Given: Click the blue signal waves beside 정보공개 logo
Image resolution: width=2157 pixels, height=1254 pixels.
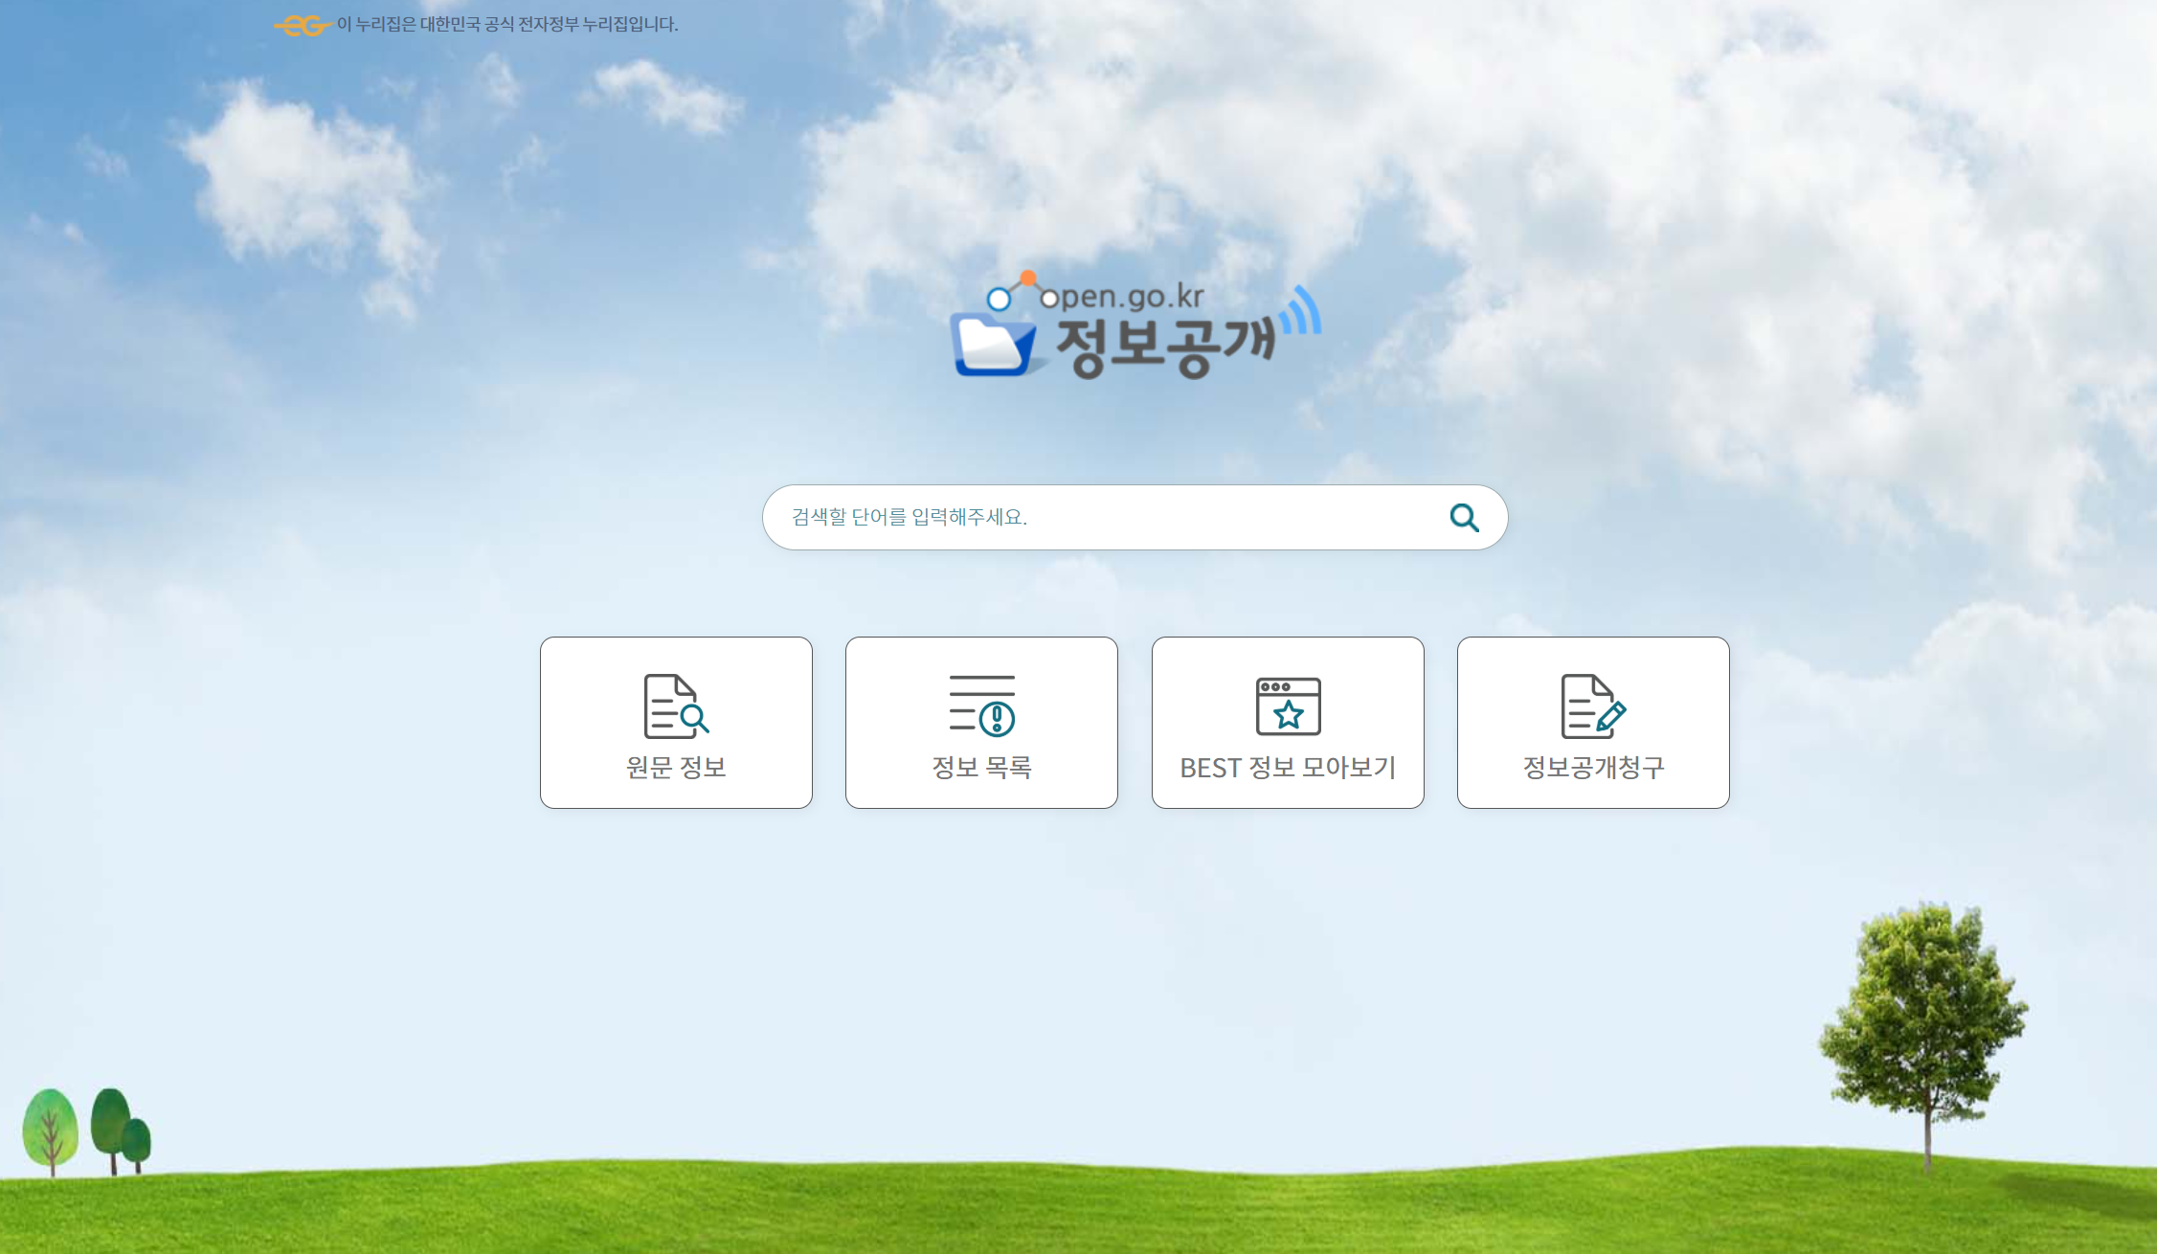Looking at the screenshot, I should 1302,311.
